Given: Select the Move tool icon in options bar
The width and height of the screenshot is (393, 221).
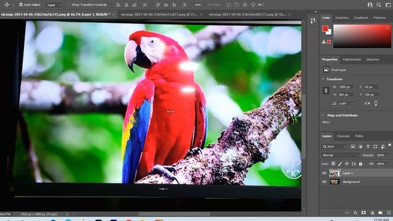Looking at the screenshot, I should tap(7, 4).
